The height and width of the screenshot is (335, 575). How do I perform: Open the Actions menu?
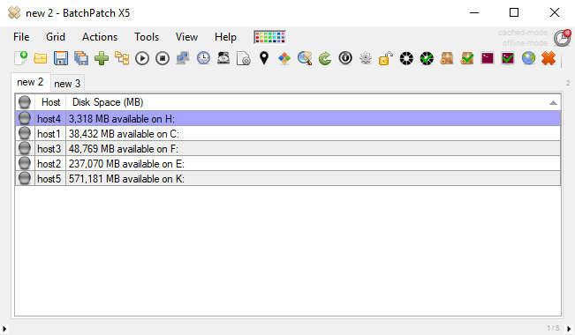point(100,37)
